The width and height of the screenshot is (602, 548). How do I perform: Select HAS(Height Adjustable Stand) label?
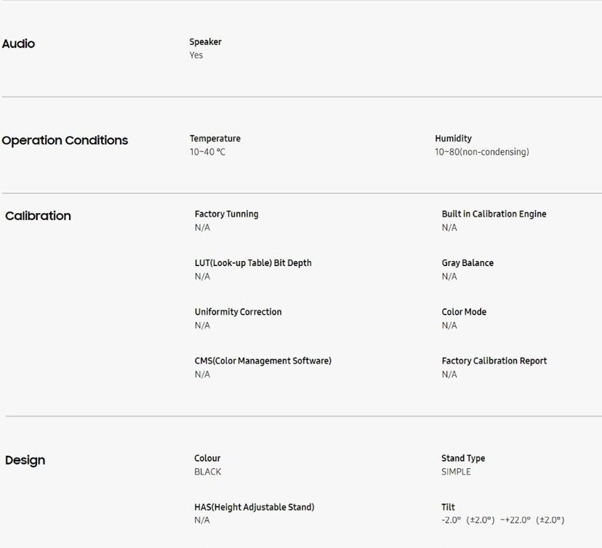254,507
